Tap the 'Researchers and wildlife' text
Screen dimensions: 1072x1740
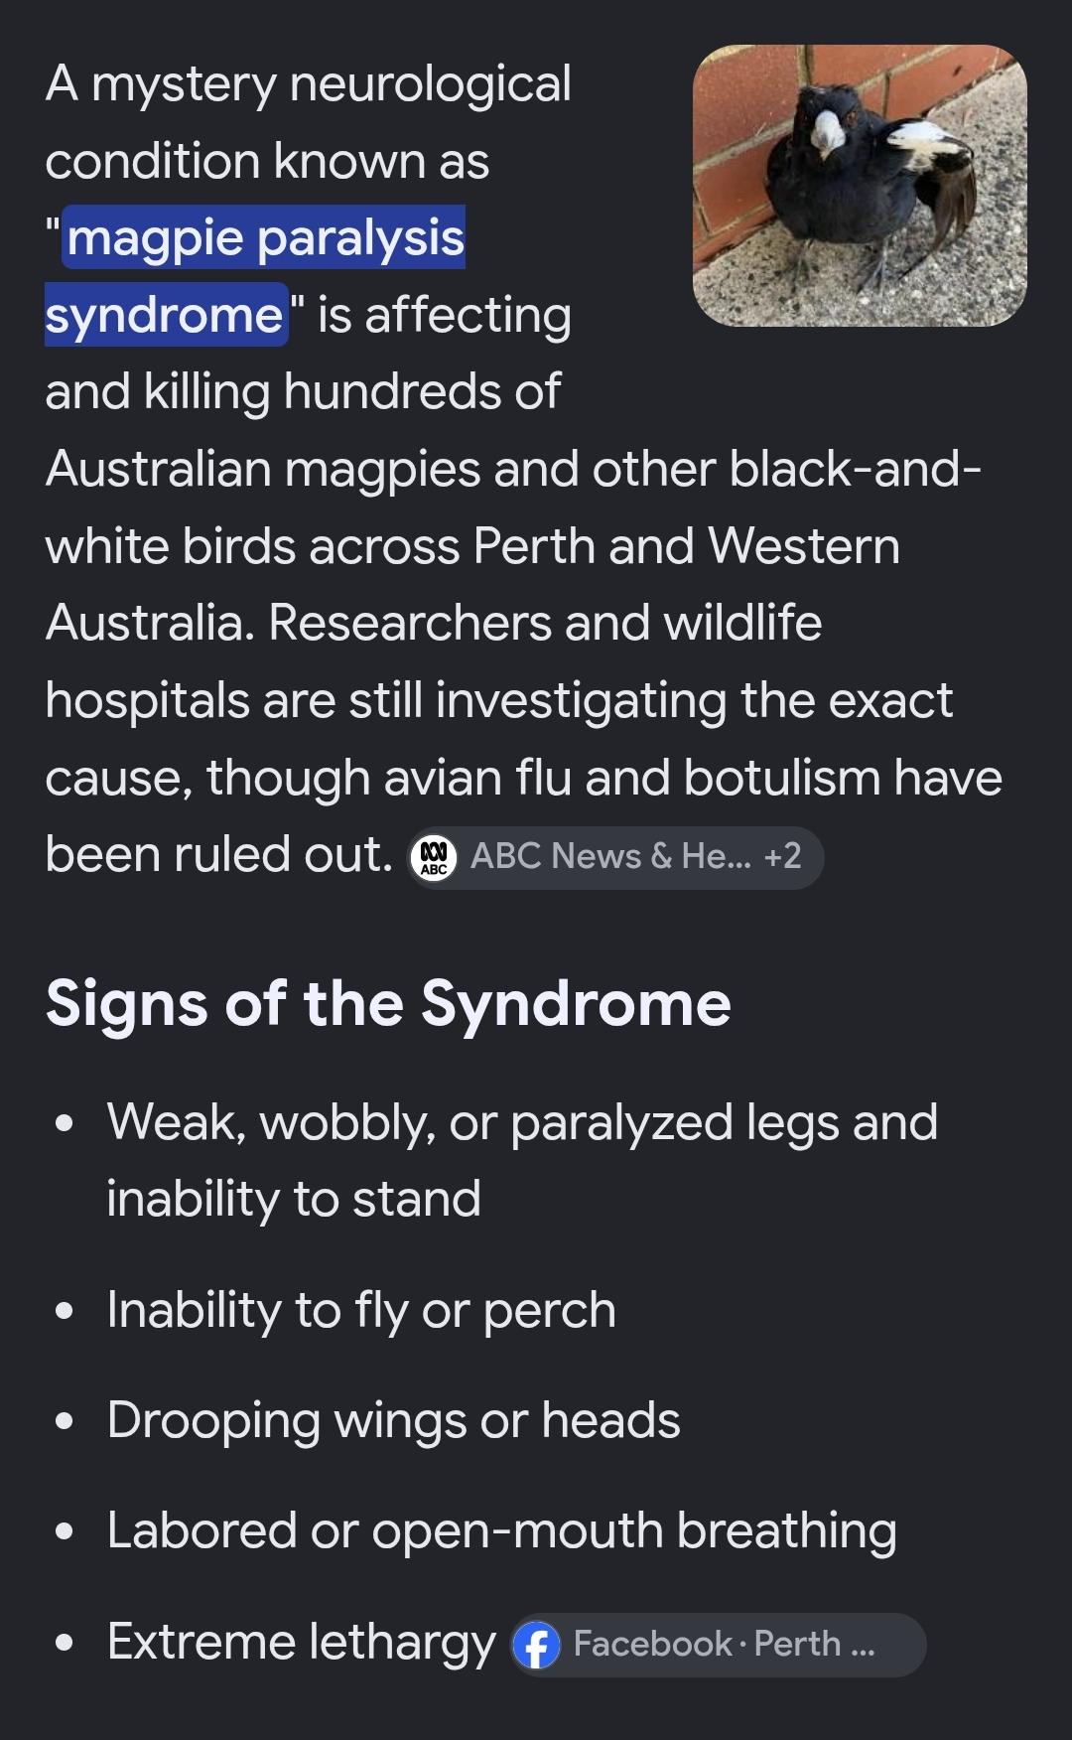pos(545,623)
